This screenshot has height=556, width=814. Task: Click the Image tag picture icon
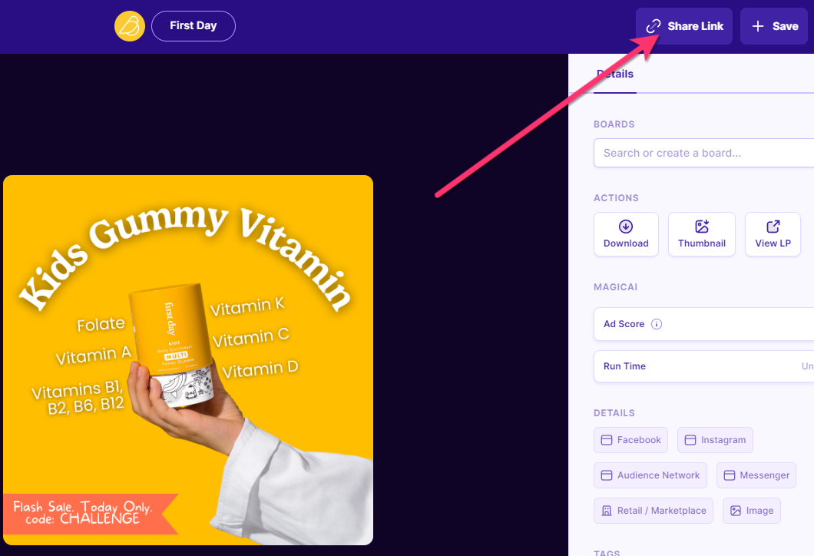[x=736, y=511]
